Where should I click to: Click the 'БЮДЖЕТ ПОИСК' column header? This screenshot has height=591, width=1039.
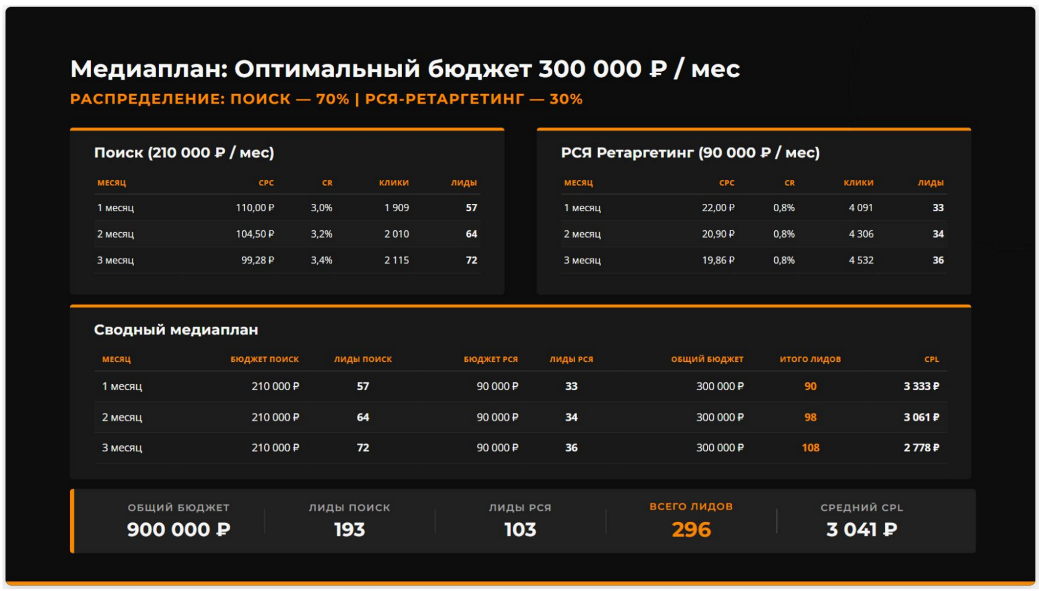[265, 359]
